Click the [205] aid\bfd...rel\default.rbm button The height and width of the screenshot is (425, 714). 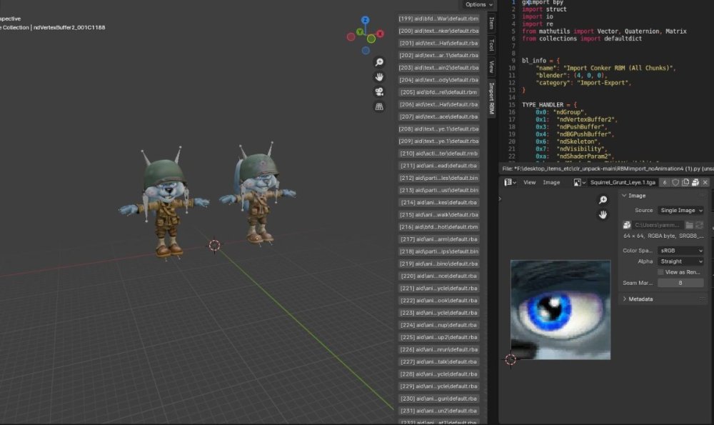(x=438, y=92)
